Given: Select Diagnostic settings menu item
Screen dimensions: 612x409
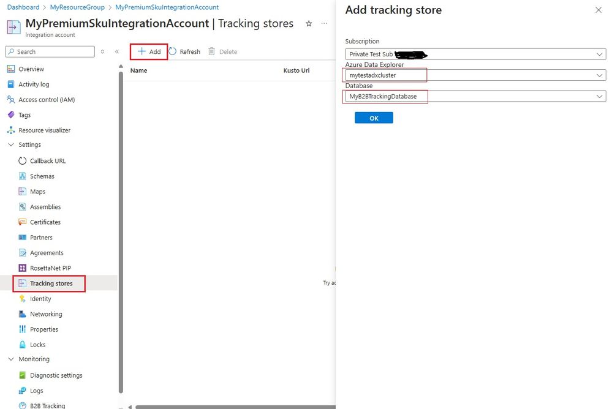Looking at the screenshot, I should [x=56, y=375].
